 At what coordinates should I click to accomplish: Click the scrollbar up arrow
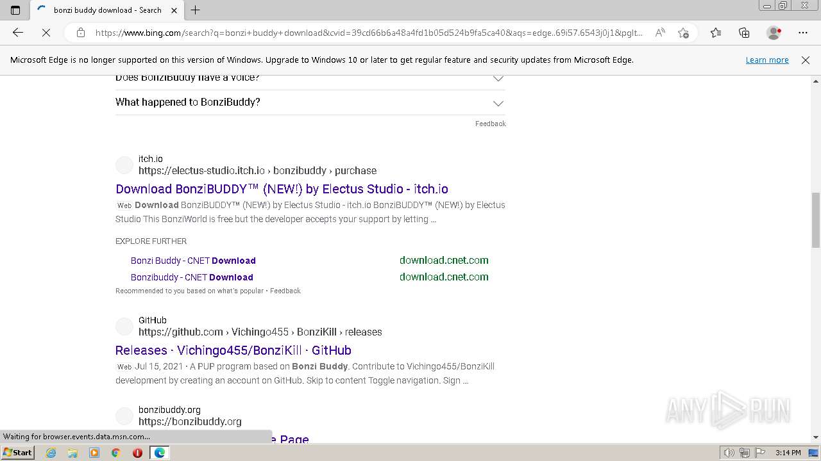[x=816, y=81]
